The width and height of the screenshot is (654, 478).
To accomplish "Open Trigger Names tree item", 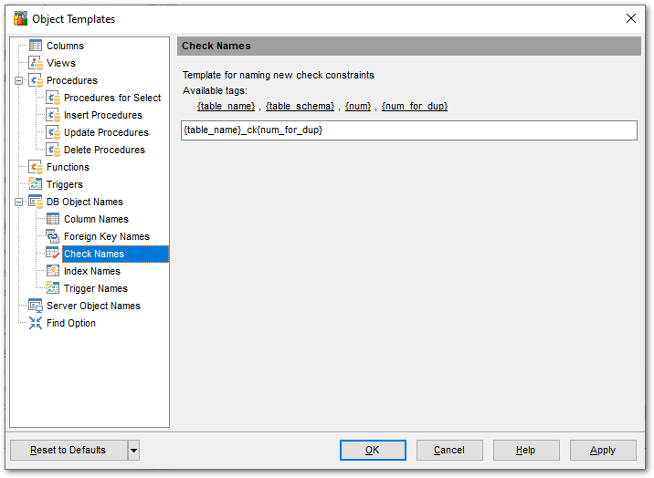I will pyautogui.click(x=95, y=288).
